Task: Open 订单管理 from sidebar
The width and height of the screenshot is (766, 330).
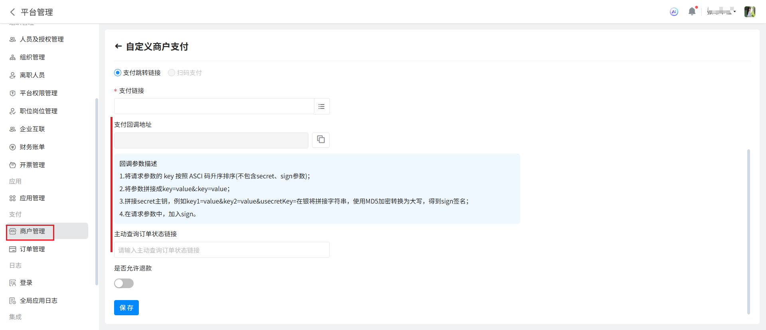Action: coord(32,249)
